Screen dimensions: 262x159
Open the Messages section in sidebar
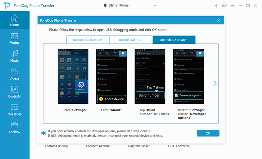point(14,110)
